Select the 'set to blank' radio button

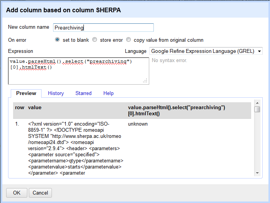pyautogui.click(x=57, y=40)
